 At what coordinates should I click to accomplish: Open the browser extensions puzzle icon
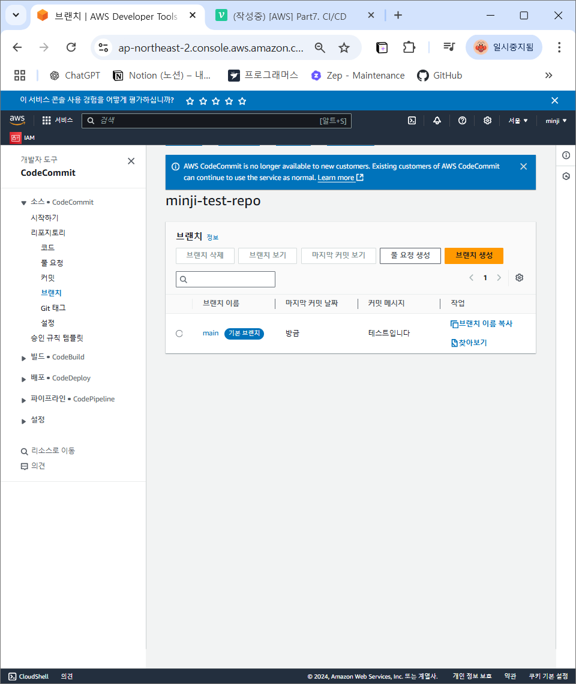(x=409, y=47)
